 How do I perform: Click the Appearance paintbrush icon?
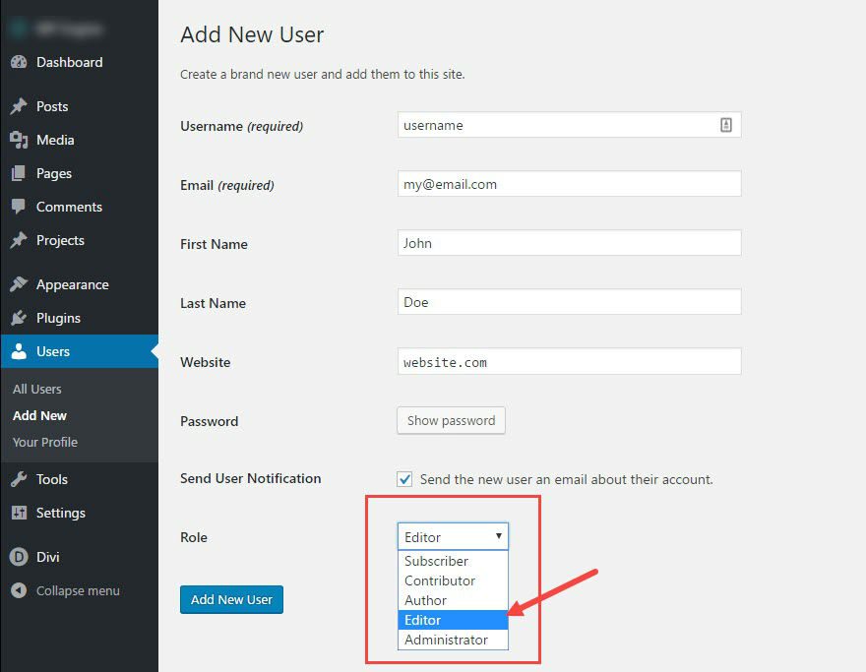coord(19,284)
